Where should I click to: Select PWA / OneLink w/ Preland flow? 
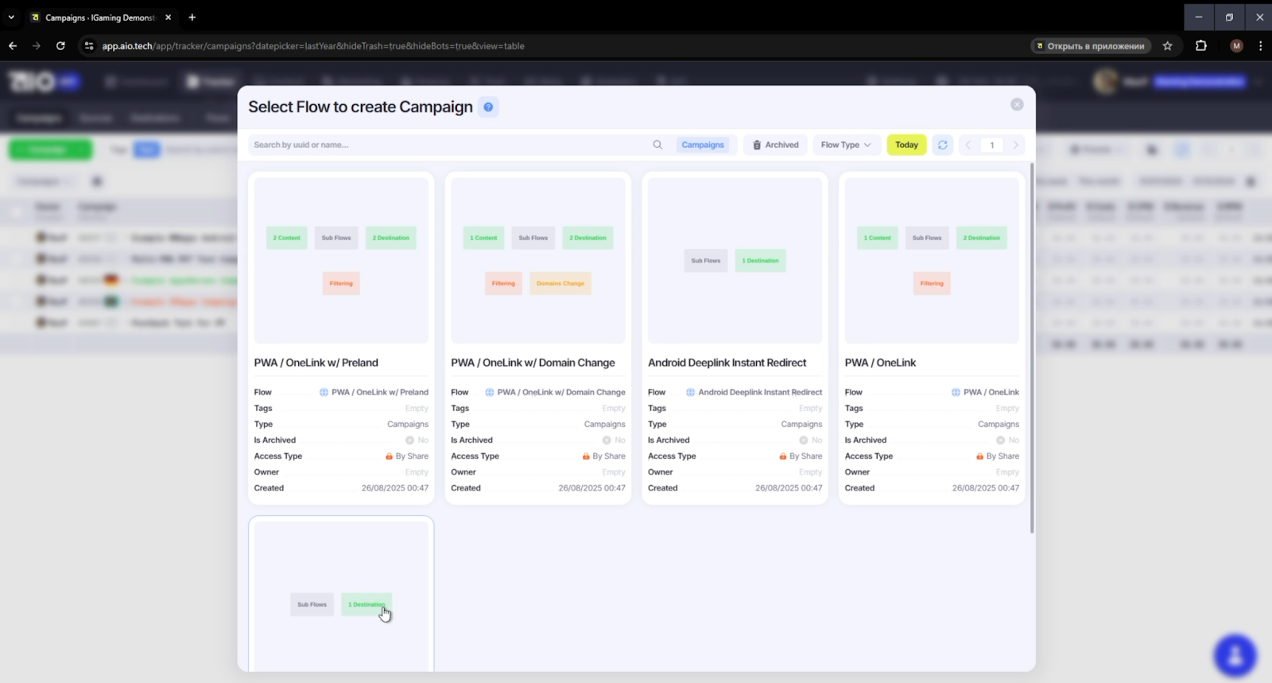click(341, 261)
